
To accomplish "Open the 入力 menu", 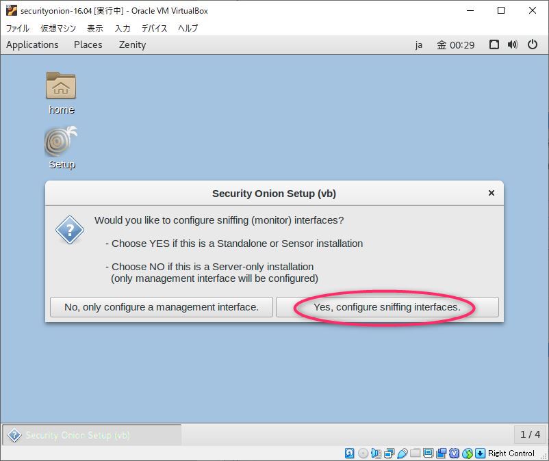I will [123, 28].
